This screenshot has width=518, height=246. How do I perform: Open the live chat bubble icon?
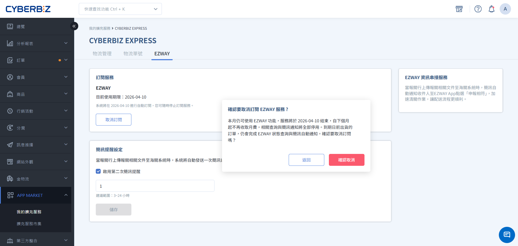click(507, 235)
